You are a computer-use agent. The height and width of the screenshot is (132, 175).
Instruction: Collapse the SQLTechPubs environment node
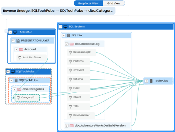[11, 80]
